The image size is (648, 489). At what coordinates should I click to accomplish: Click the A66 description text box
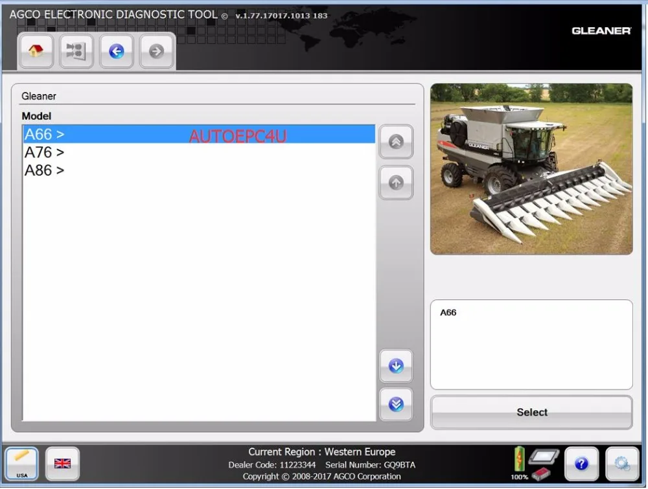[x=531, y=345]
